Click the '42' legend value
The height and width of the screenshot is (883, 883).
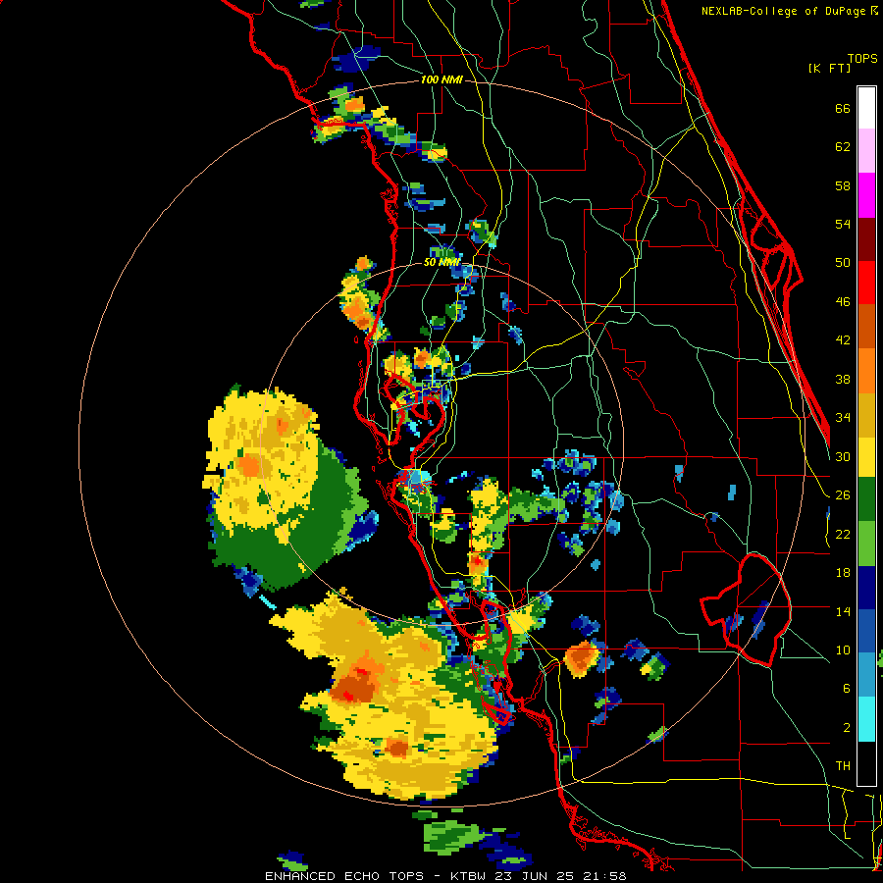(843, 340)
